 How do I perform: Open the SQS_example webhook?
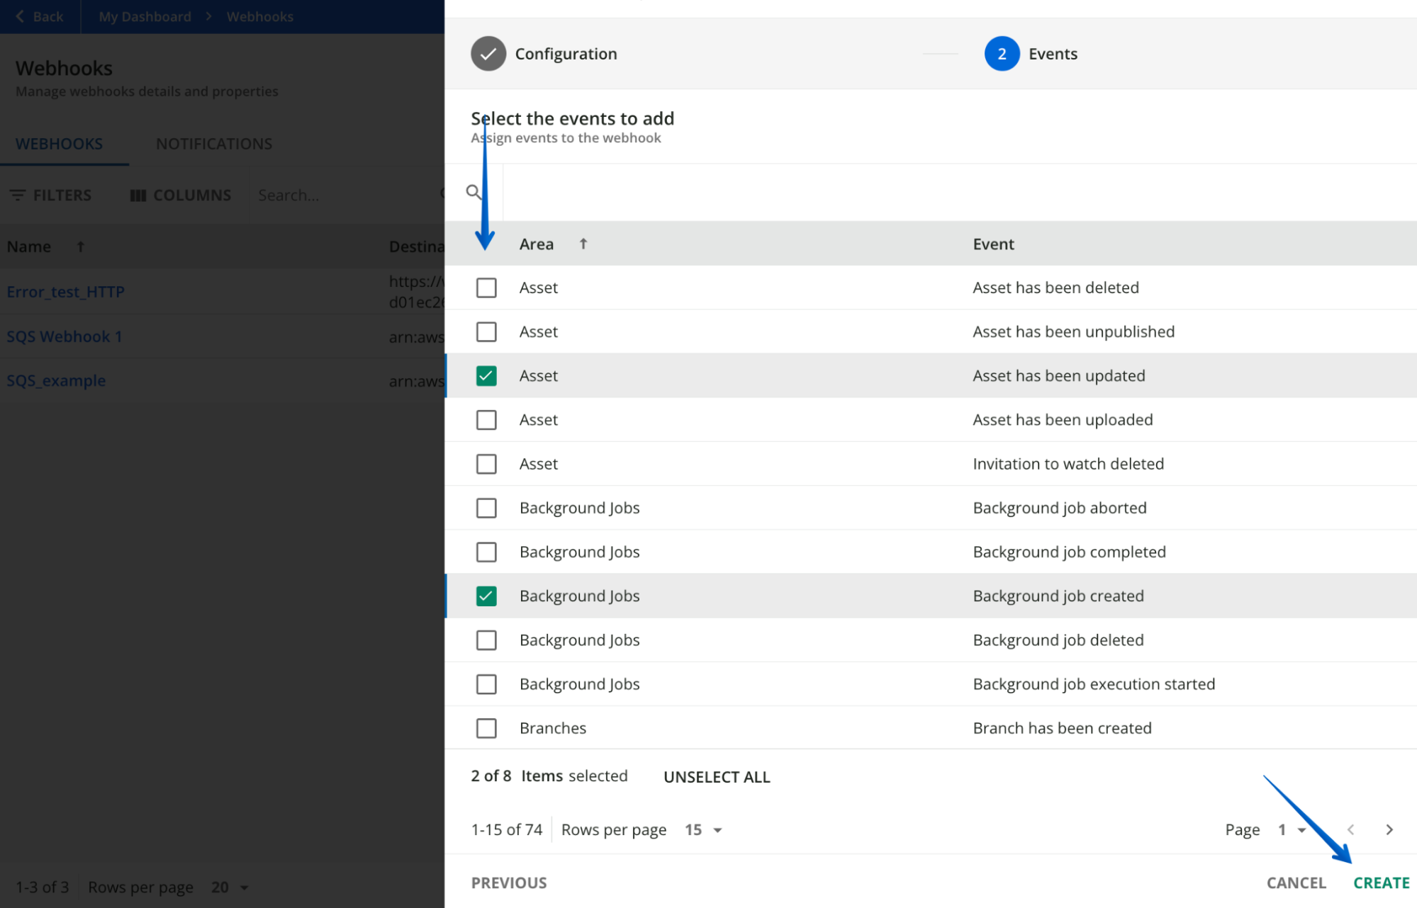(x=56, y=380)
